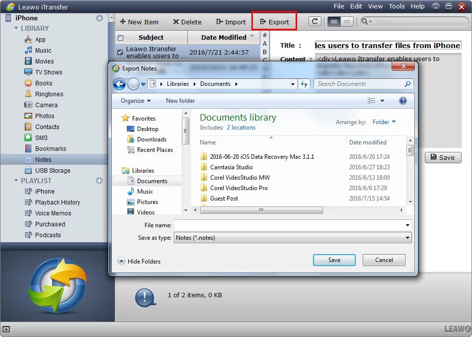This screenshot has height=337, width=472.
Task: Click the eject icon beside iPhone
Action: (100, 18)
